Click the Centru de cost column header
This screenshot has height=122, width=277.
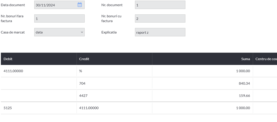[265, 59]
